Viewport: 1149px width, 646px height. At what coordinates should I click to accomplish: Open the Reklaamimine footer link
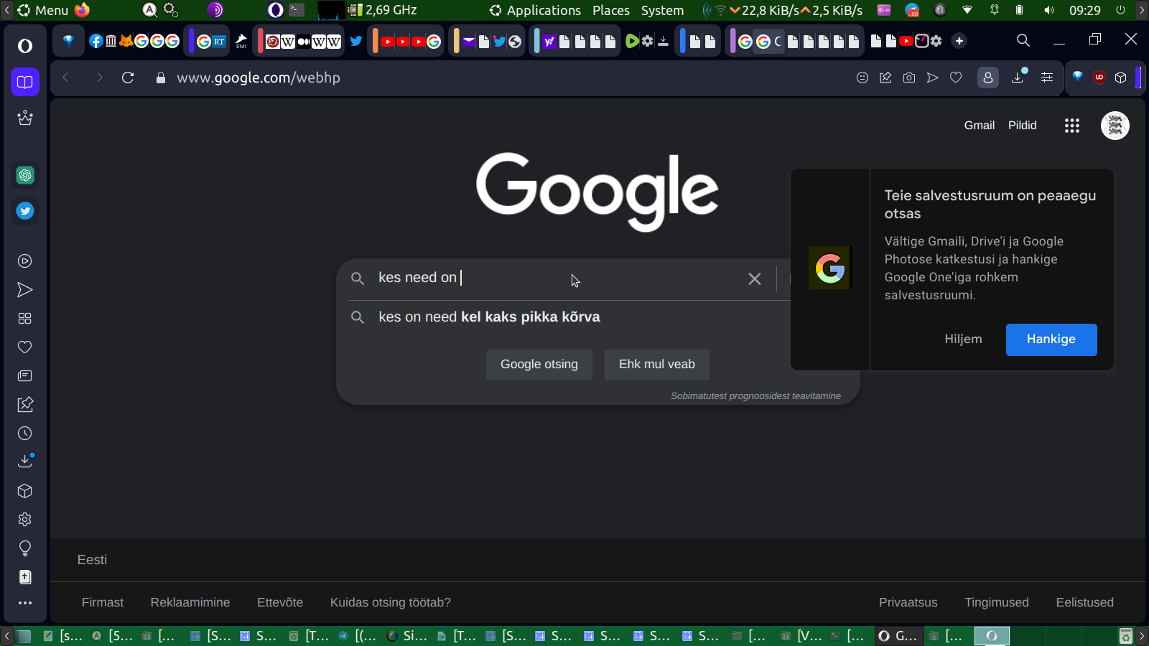(x=190, y=602)
